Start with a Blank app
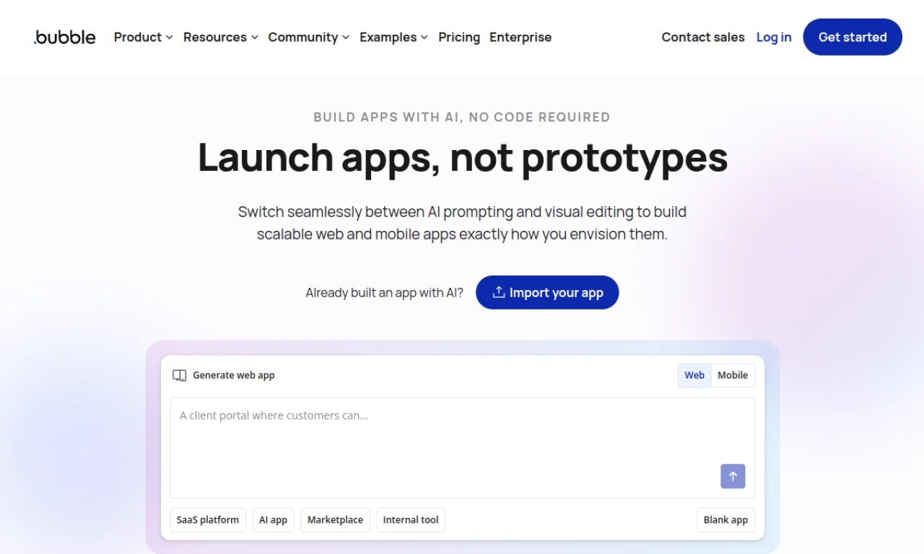The width and height of the screenshot is (924, 554). pos(725,520)
